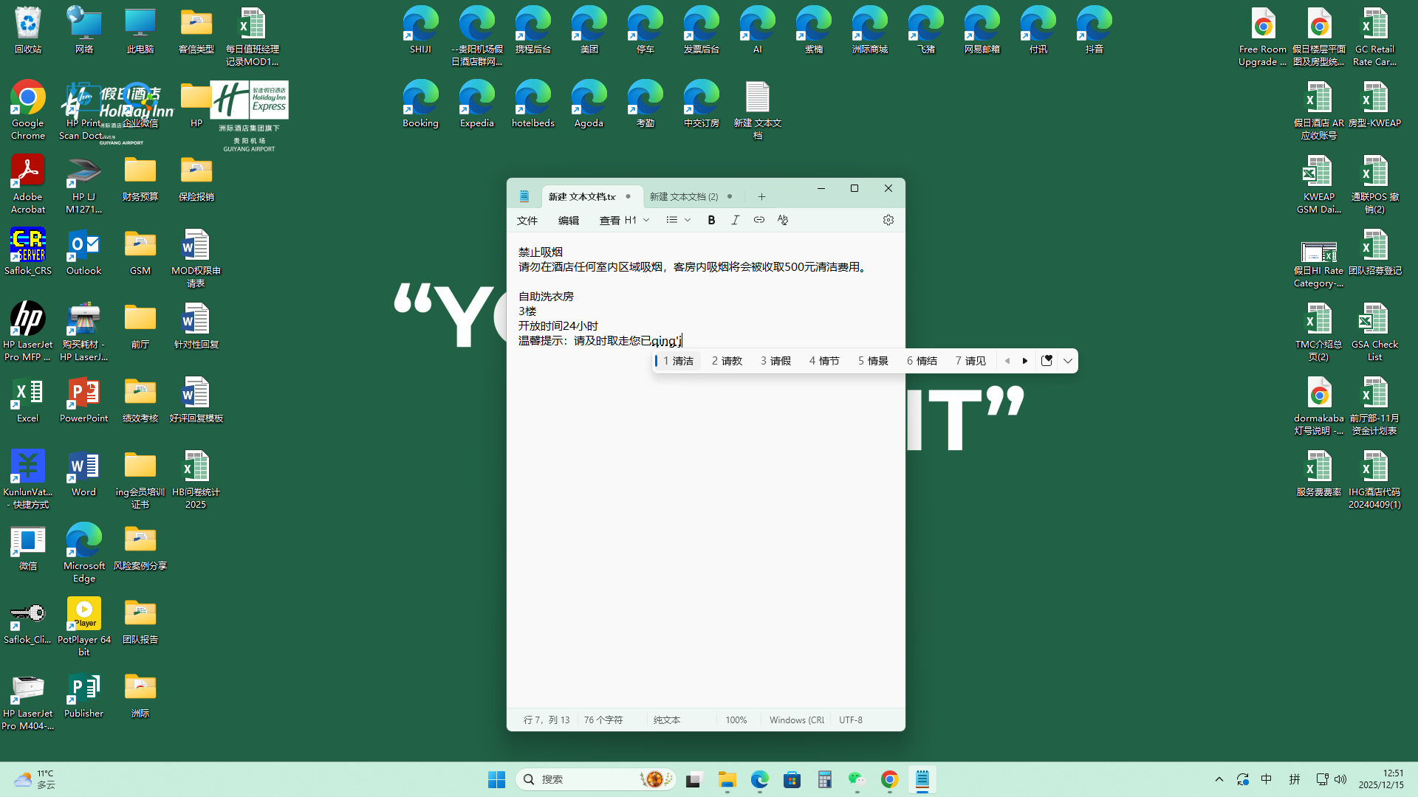
Task: Open the 文件 menu
Action: click(x=527, y=221)
